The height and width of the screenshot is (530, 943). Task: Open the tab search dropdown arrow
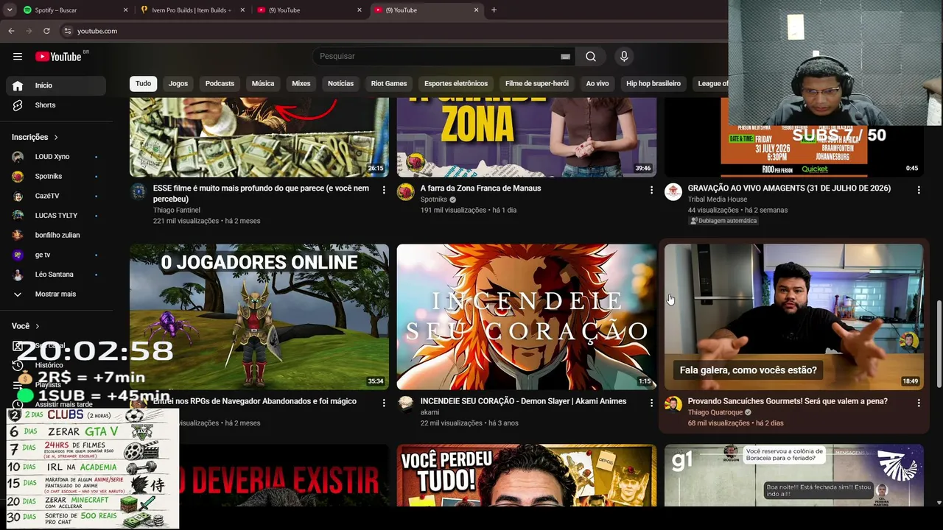(x=10, y=10)
